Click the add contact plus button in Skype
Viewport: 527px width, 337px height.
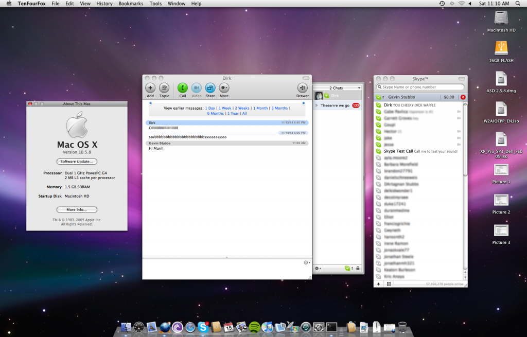[378, 284]
